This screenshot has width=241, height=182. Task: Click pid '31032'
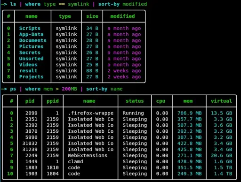(30, 144)
